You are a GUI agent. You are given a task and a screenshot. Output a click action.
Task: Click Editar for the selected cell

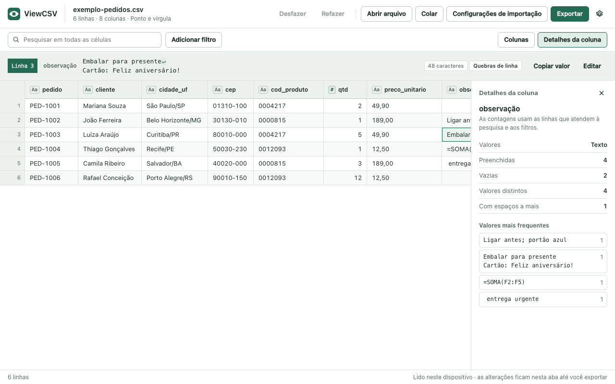tap(592, 66)
